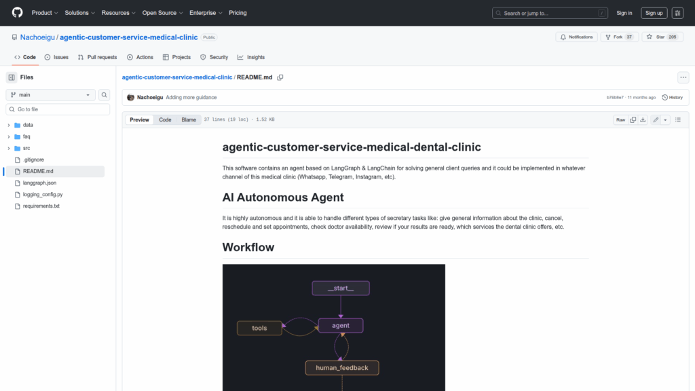
Task: Search files with the magnifier button
Action: tap(104, 95)
